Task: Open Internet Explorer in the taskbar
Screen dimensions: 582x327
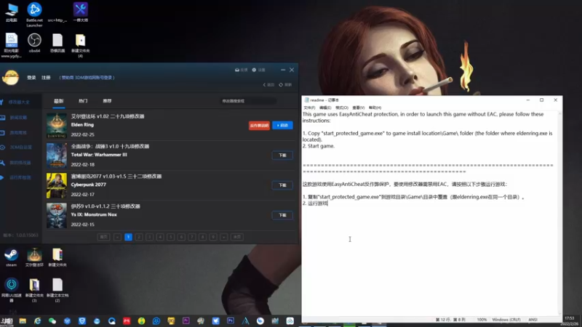Action: tap(38, 321)
